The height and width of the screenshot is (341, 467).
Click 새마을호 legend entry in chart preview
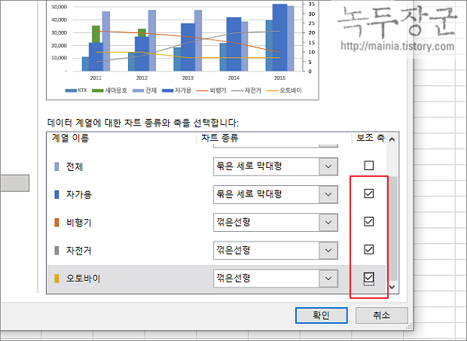pos(110,90)
